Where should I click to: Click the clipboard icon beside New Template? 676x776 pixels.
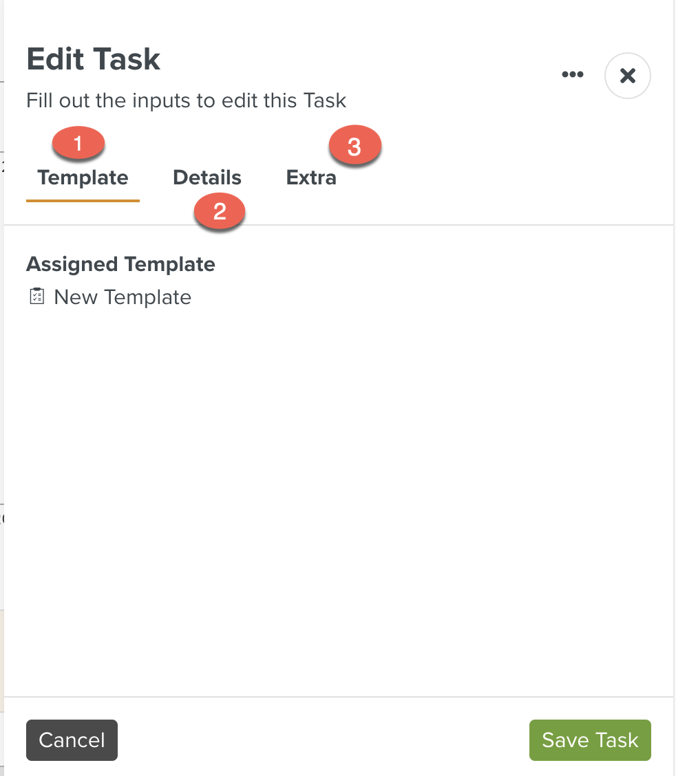(36, 297)
